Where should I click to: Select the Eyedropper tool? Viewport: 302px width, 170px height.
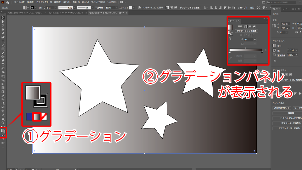point(3,96)
